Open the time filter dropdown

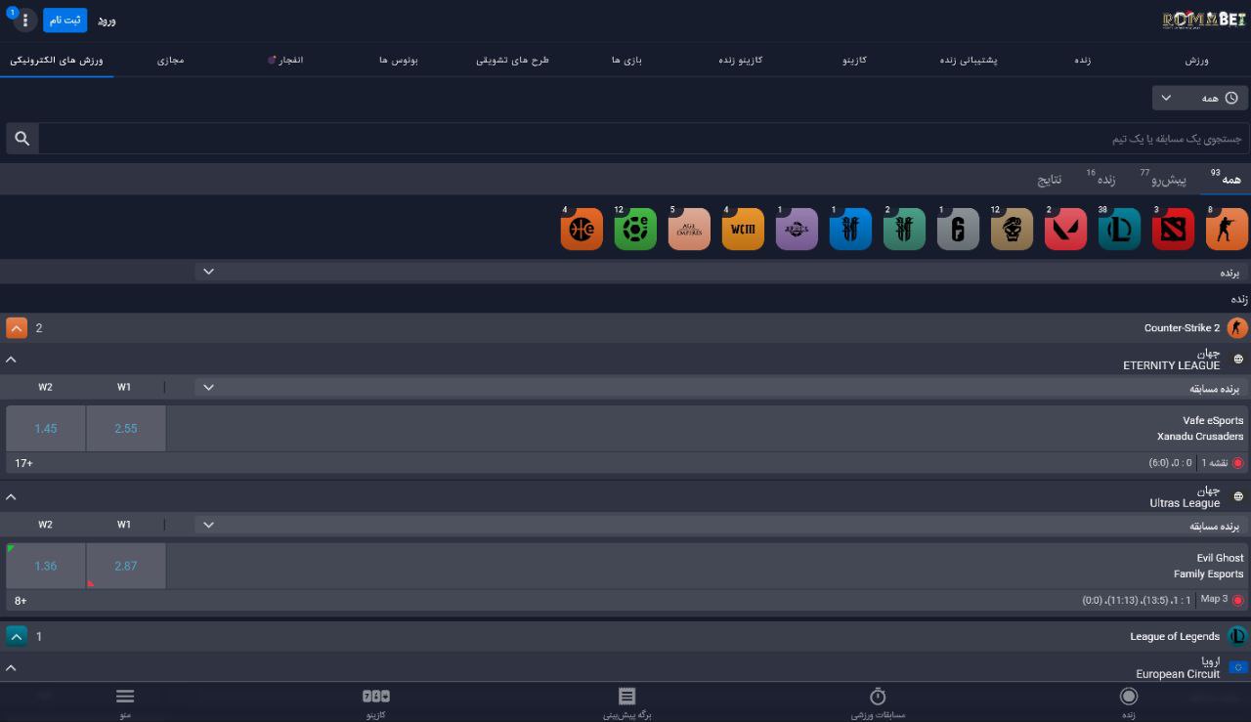tap(1200, 98)
